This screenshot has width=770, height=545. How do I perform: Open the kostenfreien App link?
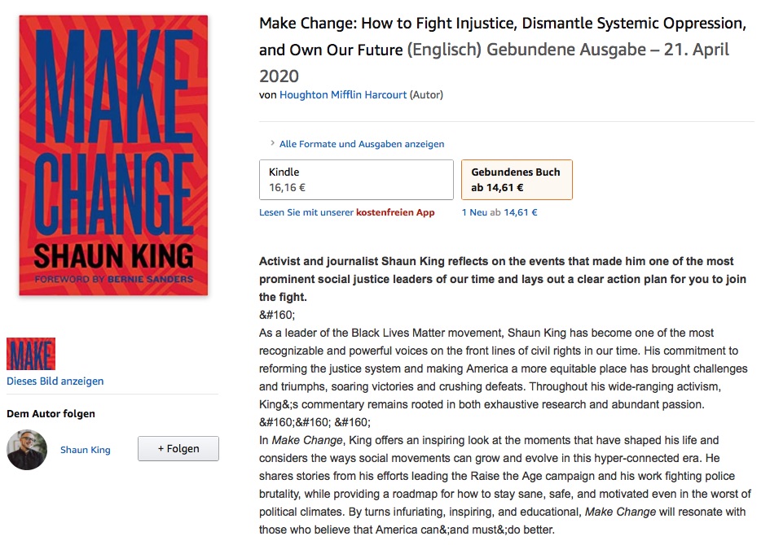[x=395, y=212]
